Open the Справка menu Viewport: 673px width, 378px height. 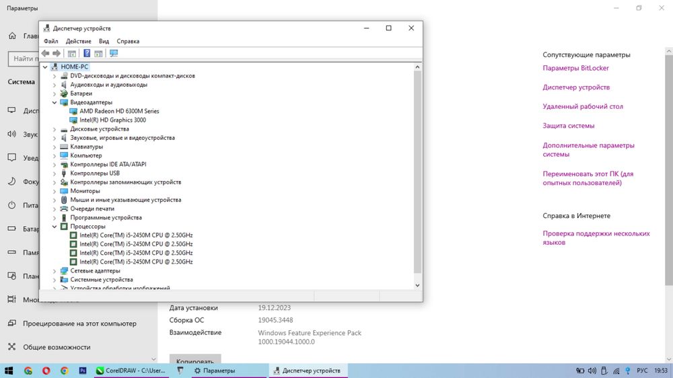point(128,41)
